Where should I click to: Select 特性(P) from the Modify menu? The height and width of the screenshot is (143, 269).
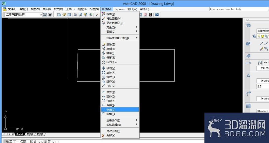pyautogui.click(x=120, y=14)
